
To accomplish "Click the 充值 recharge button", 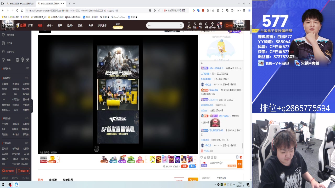I will (184, 166).
